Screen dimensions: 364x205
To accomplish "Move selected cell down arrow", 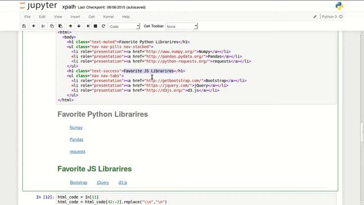I will pyautogui.click(x=79, y=26).
